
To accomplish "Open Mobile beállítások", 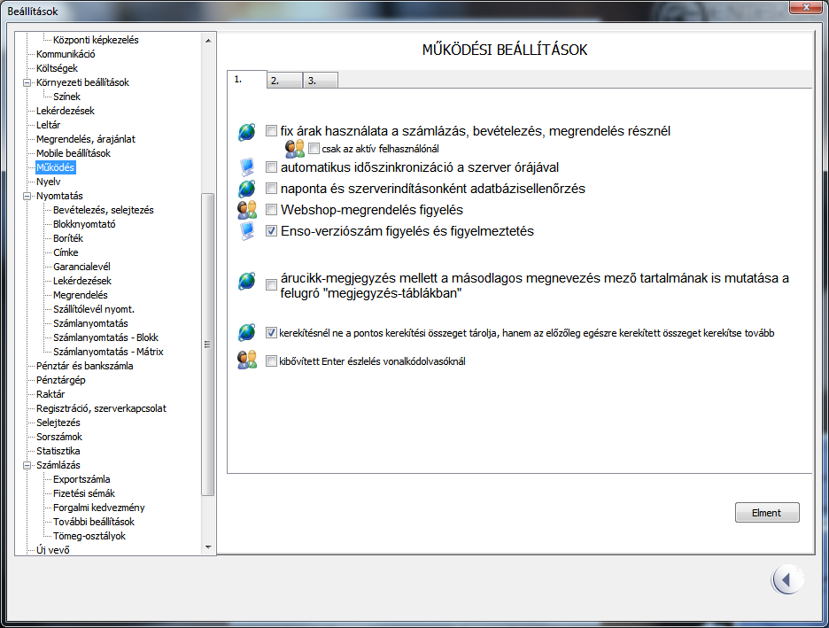I will click(73, 153).
